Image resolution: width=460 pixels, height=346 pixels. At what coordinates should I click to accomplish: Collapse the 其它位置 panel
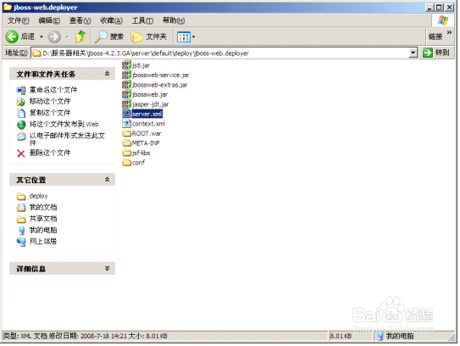click(107, 180)
